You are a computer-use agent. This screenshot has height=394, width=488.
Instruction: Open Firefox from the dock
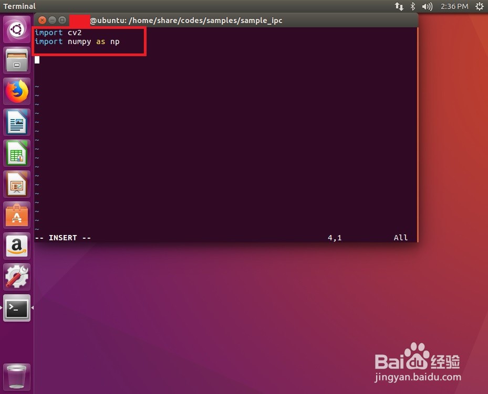(x=17, y=91)
